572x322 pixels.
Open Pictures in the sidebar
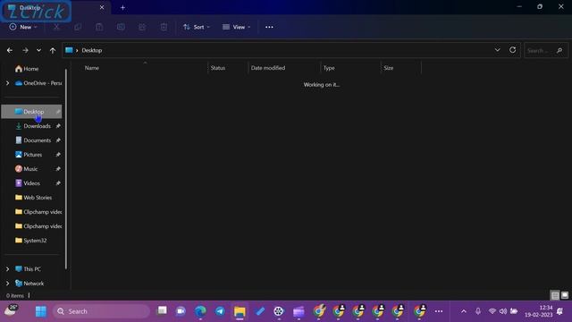pos(32,155)
